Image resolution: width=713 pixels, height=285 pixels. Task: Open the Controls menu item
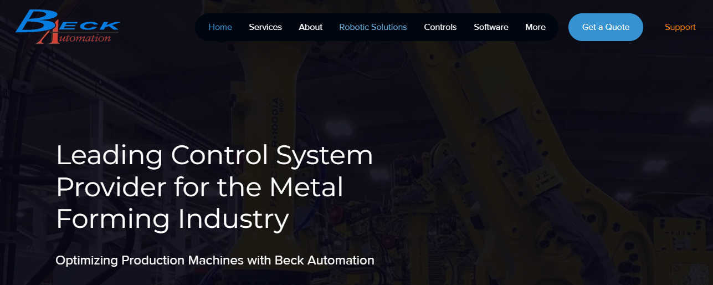tap(440, 27)
